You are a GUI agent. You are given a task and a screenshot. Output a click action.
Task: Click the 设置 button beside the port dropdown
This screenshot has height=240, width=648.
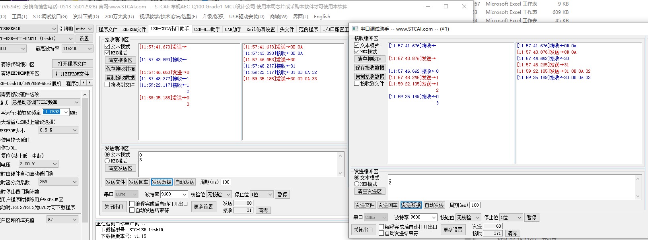[x=84, y=39]
